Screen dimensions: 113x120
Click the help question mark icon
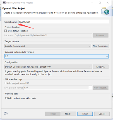(x=6, y=114)
